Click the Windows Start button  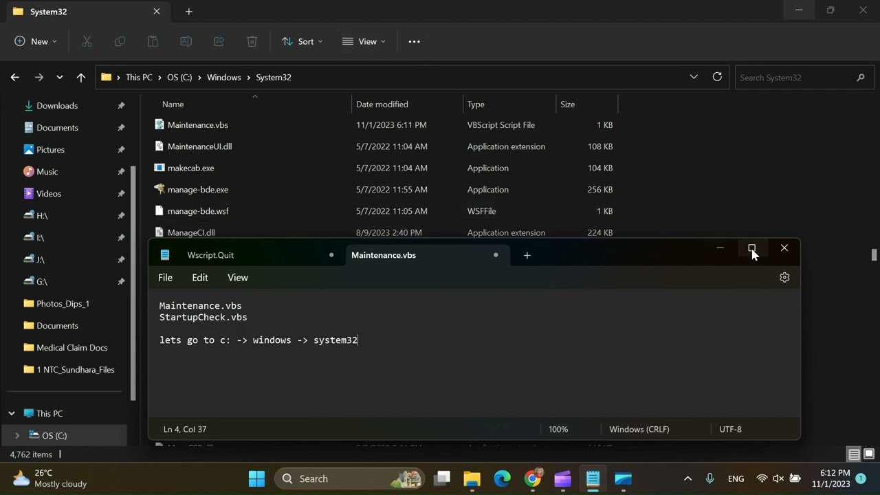click(256, 478)
